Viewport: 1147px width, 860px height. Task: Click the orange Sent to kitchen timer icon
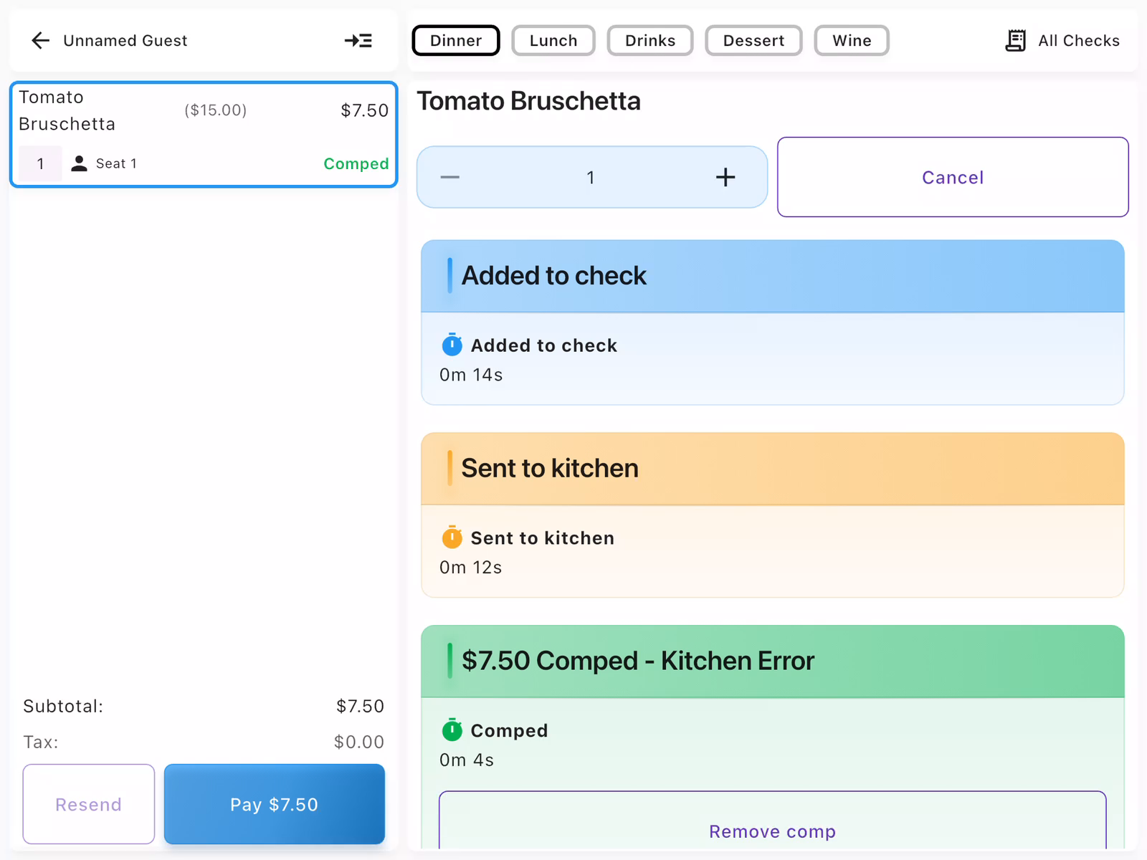pyautogui.click(x=452, y=537)
